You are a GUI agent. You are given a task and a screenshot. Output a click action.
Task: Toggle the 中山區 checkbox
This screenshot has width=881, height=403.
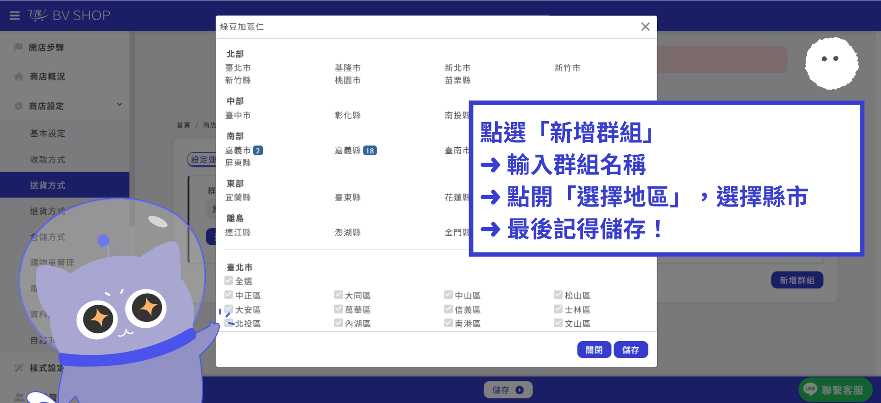[448, 295]
